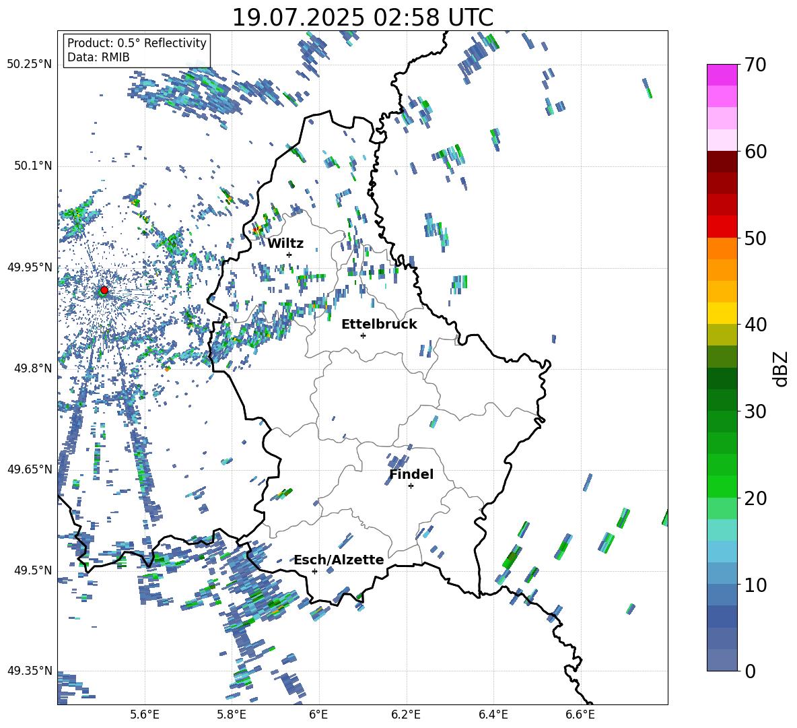The width and height of the screenshot is (797, 728).
Task: Click the Ettelbruck station cross marker
Action: pyautogui.click(x=363, y=335)
